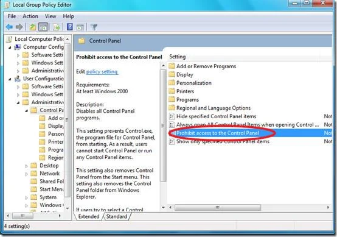337x237 pixels.
Task: Click the Printers folder icon in settings list
Action: point(172,91)
